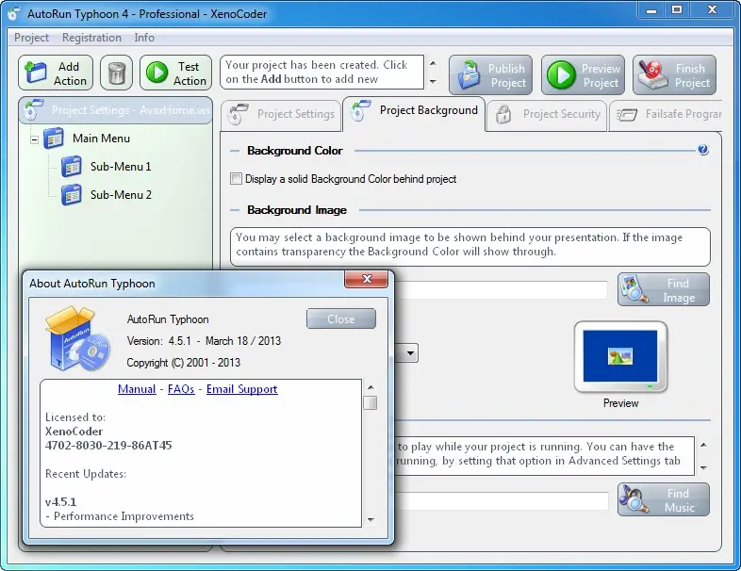Viewport: 741px width, 571px height.
Task: Click the background music path field
Action: (501, 500)
